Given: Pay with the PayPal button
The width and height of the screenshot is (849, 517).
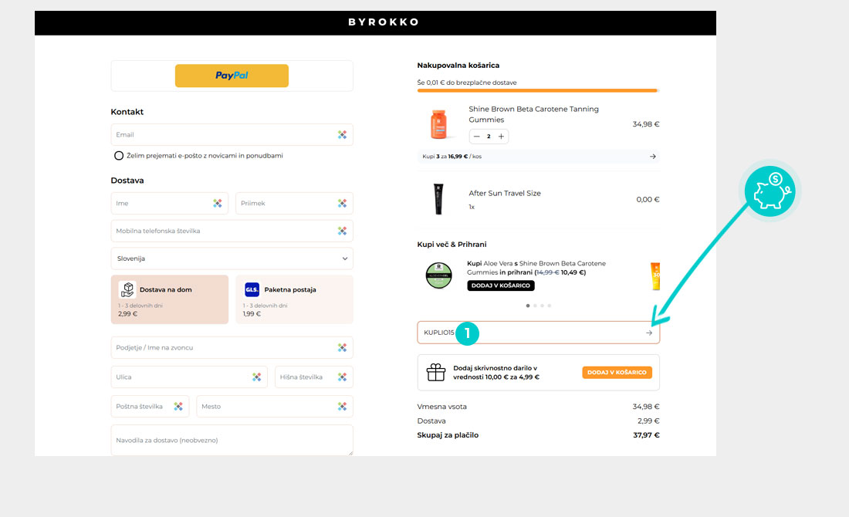Looking at the screenshot, I should tap(232, 76).
